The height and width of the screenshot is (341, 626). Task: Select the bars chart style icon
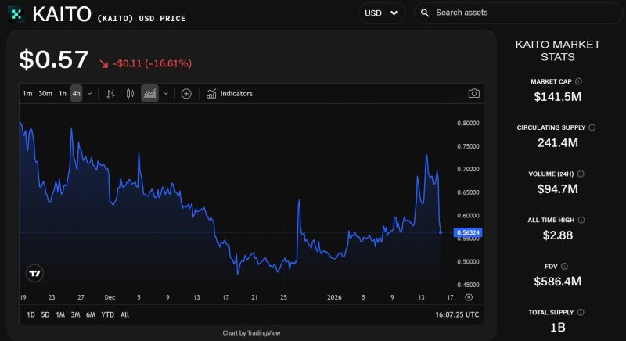110,94
